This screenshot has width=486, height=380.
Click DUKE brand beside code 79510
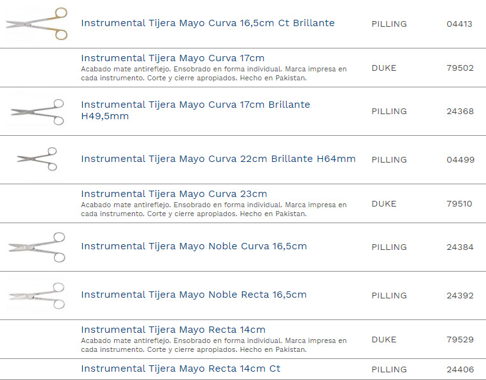[383, 204]
